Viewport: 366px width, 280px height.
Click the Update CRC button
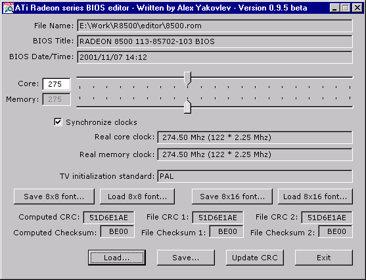(255, 258)
